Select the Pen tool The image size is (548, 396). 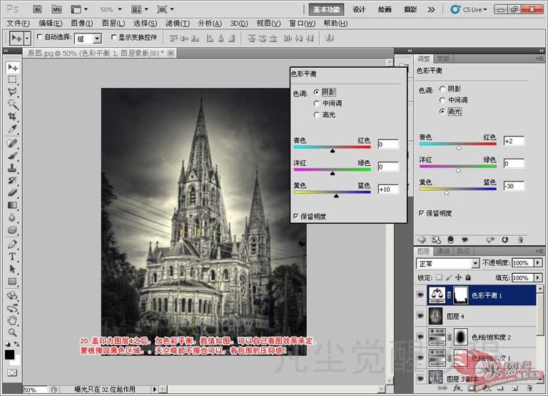click(13, 244)
